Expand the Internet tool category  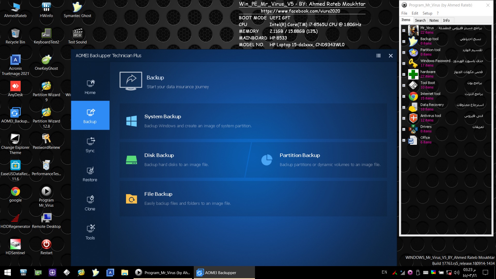tap(404, 96)
